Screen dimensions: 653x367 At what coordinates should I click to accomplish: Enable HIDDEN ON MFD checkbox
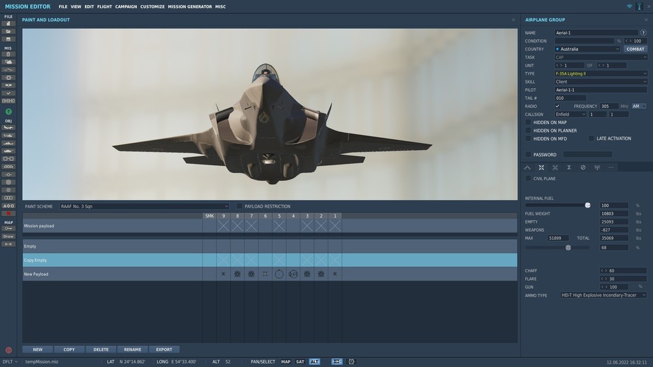coord(528,138)
